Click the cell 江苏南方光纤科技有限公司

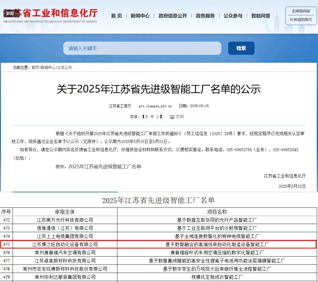(65, 220)
